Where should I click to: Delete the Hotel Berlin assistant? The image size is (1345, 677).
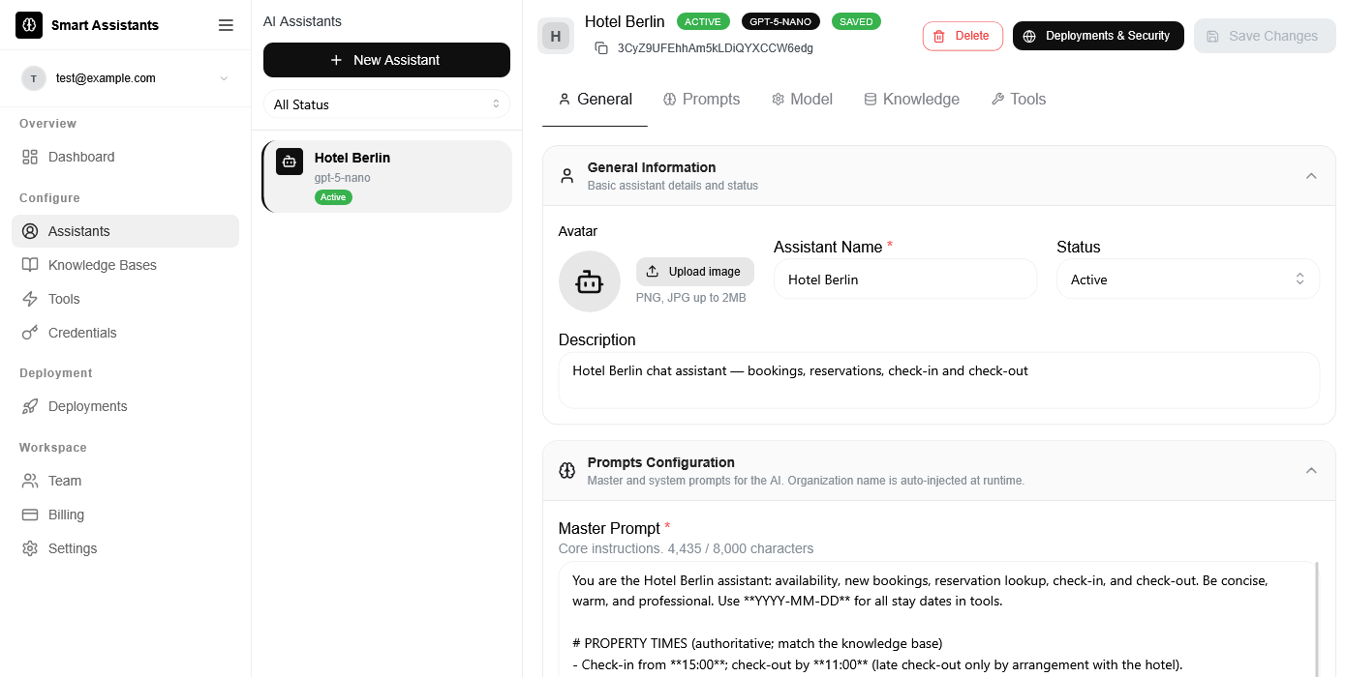pos(963,36)
